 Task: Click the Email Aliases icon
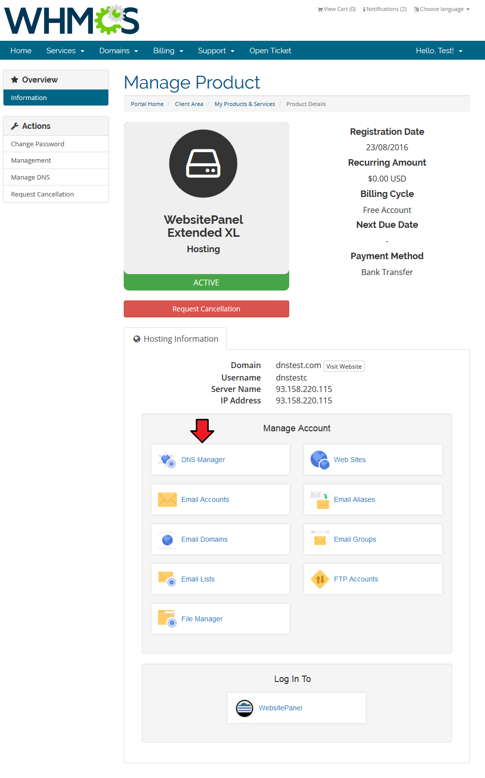[x=320, y=499]
